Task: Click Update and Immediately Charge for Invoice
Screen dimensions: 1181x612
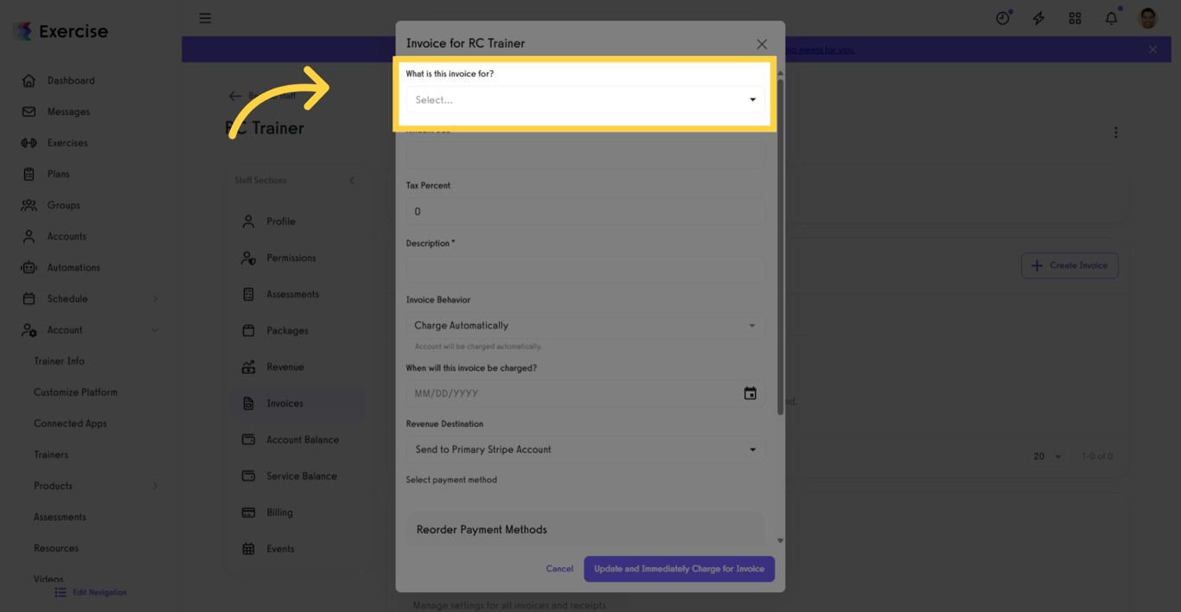Action: tap(679, 569)
